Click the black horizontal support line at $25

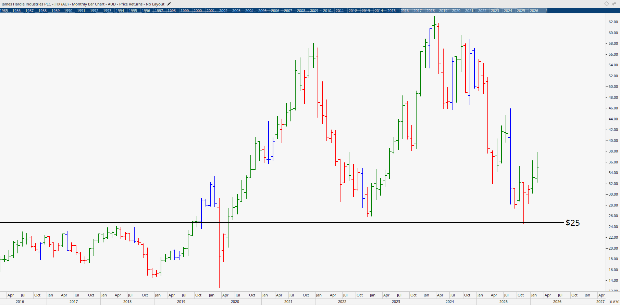(x=282, y=223)
